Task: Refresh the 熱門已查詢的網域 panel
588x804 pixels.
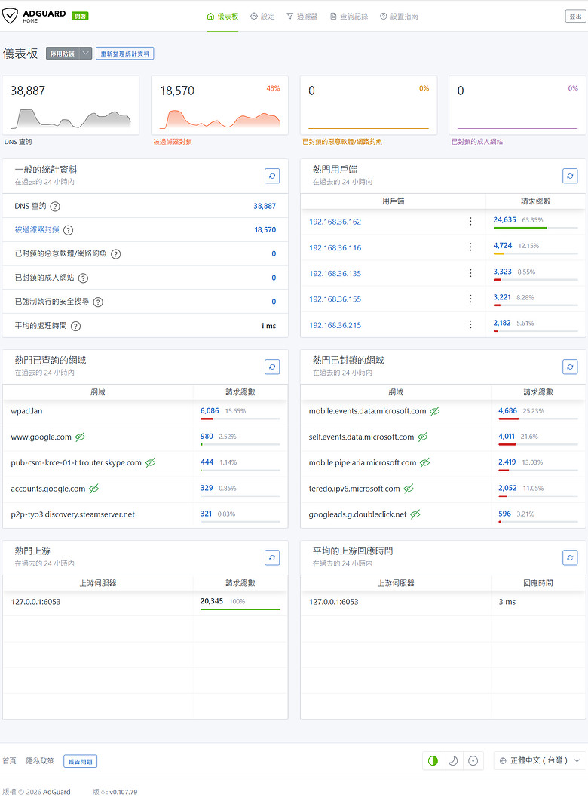Action: coord(272,367)
